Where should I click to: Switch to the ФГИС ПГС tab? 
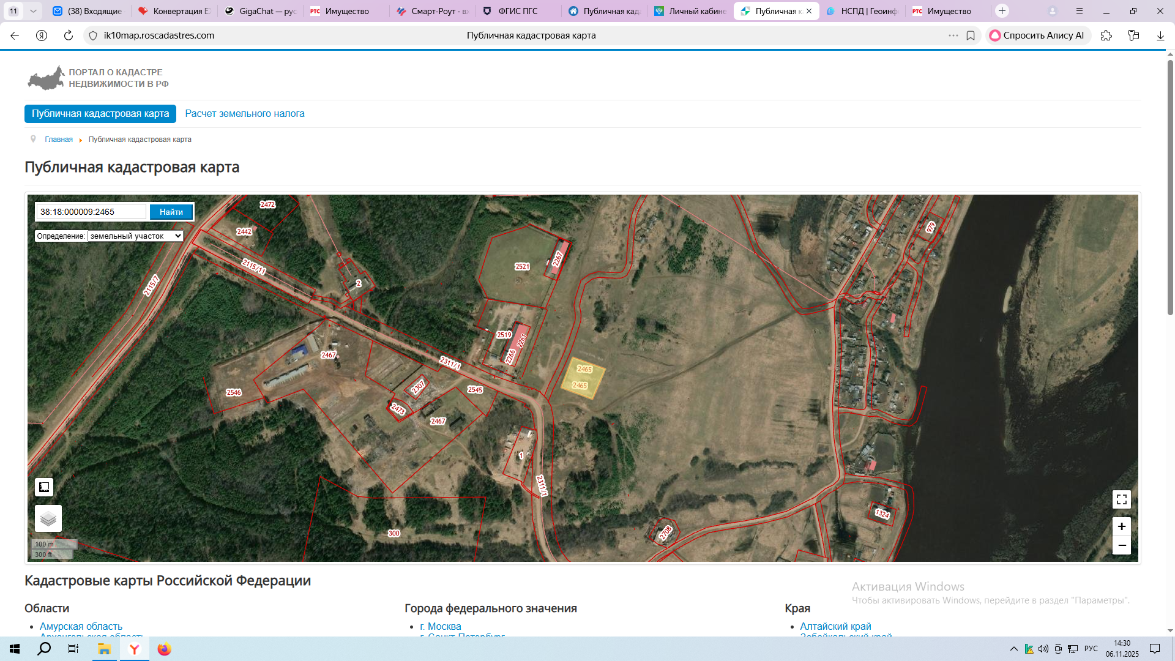tap(518, 11)
